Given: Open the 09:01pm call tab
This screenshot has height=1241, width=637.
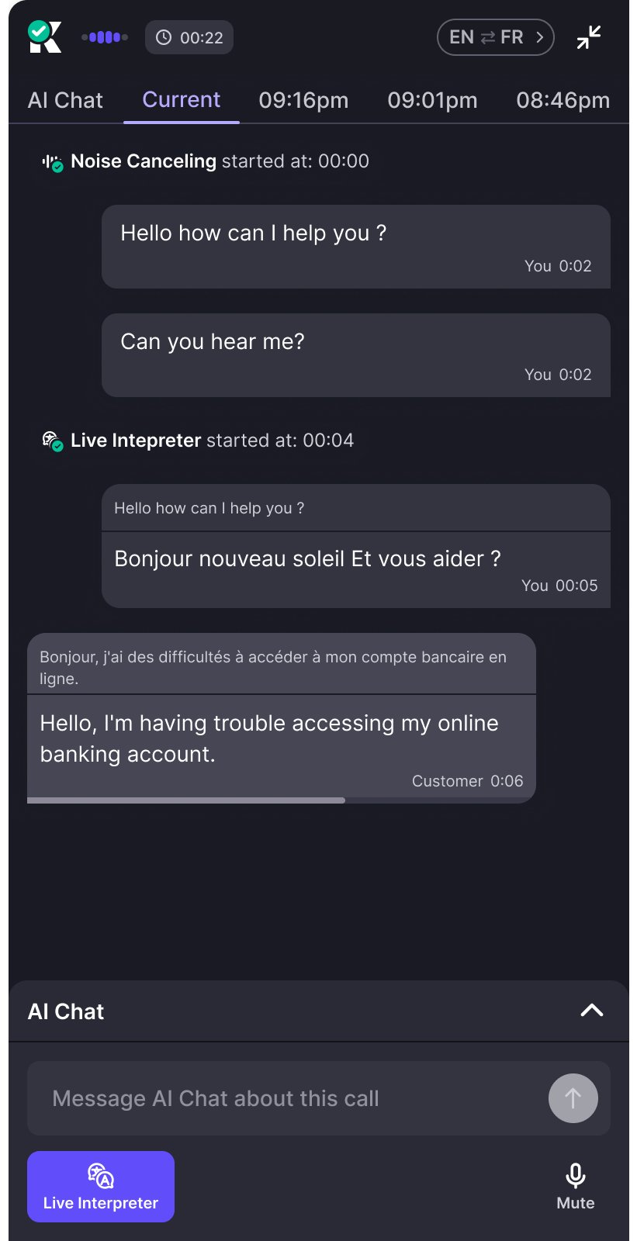Looking at the screenshot, I should 432,100.
